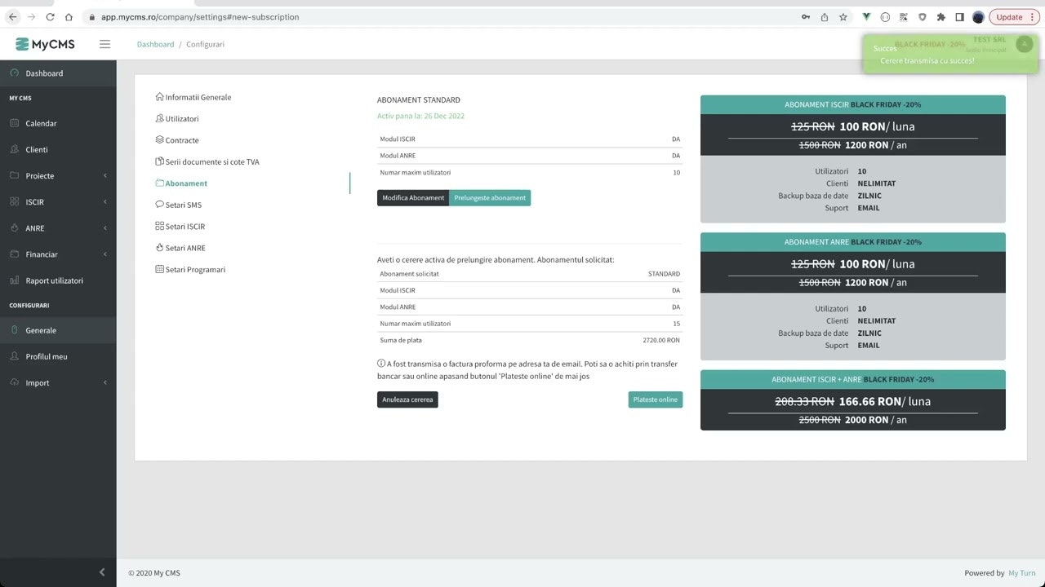Open the browser extensions puzzle icon

click(x=941, y=17)
